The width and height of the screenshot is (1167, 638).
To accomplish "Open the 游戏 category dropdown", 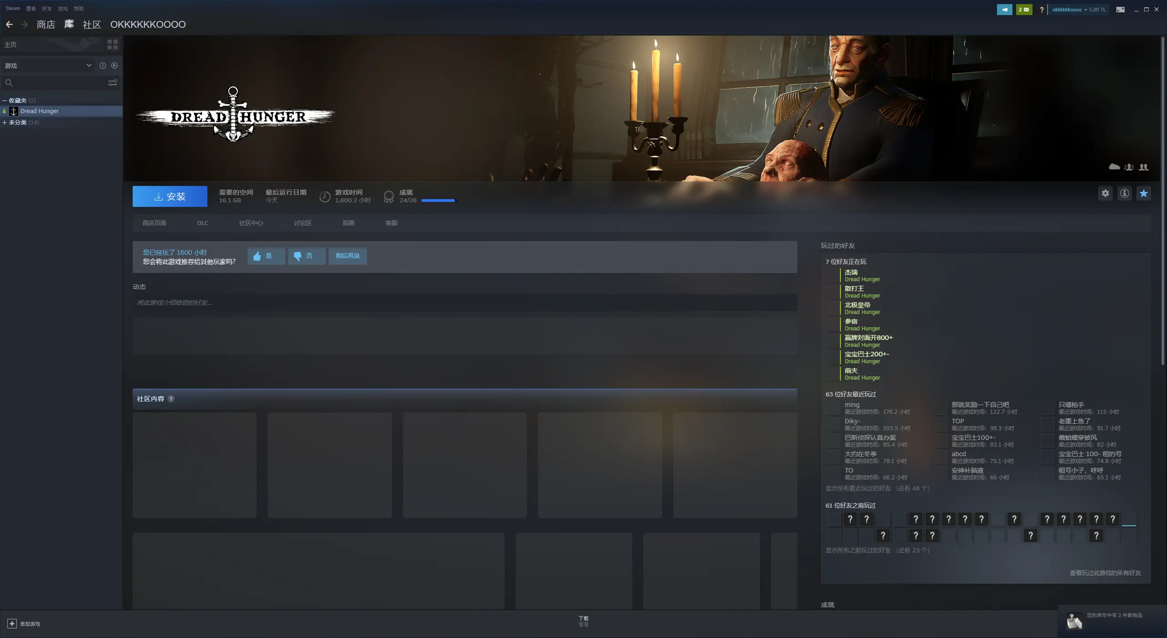I will pyautogui.click(x=48, y=66).
